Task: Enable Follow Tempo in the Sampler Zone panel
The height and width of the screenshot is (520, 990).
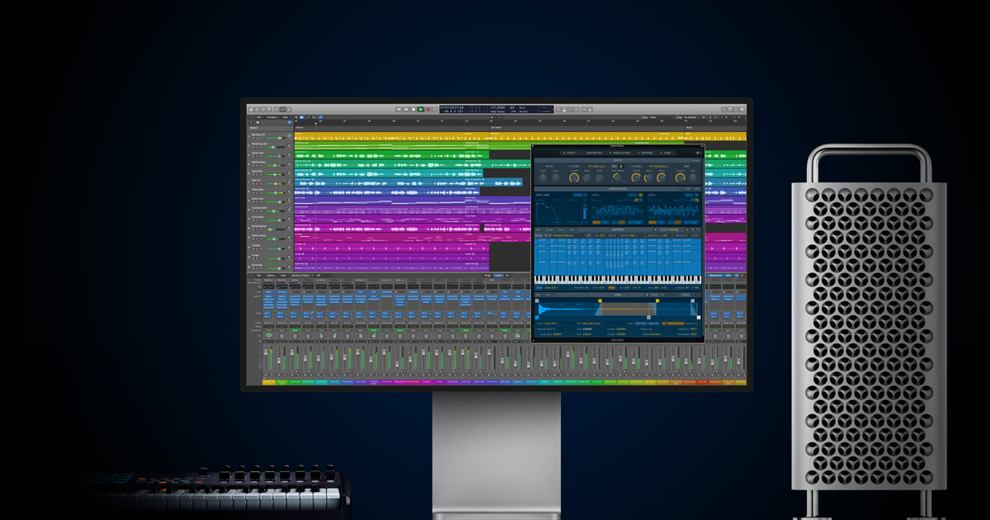Action: [675, 323]
